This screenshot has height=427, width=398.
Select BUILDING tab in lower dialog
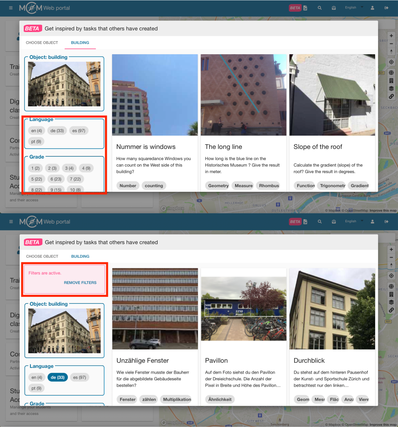(80, 256)
